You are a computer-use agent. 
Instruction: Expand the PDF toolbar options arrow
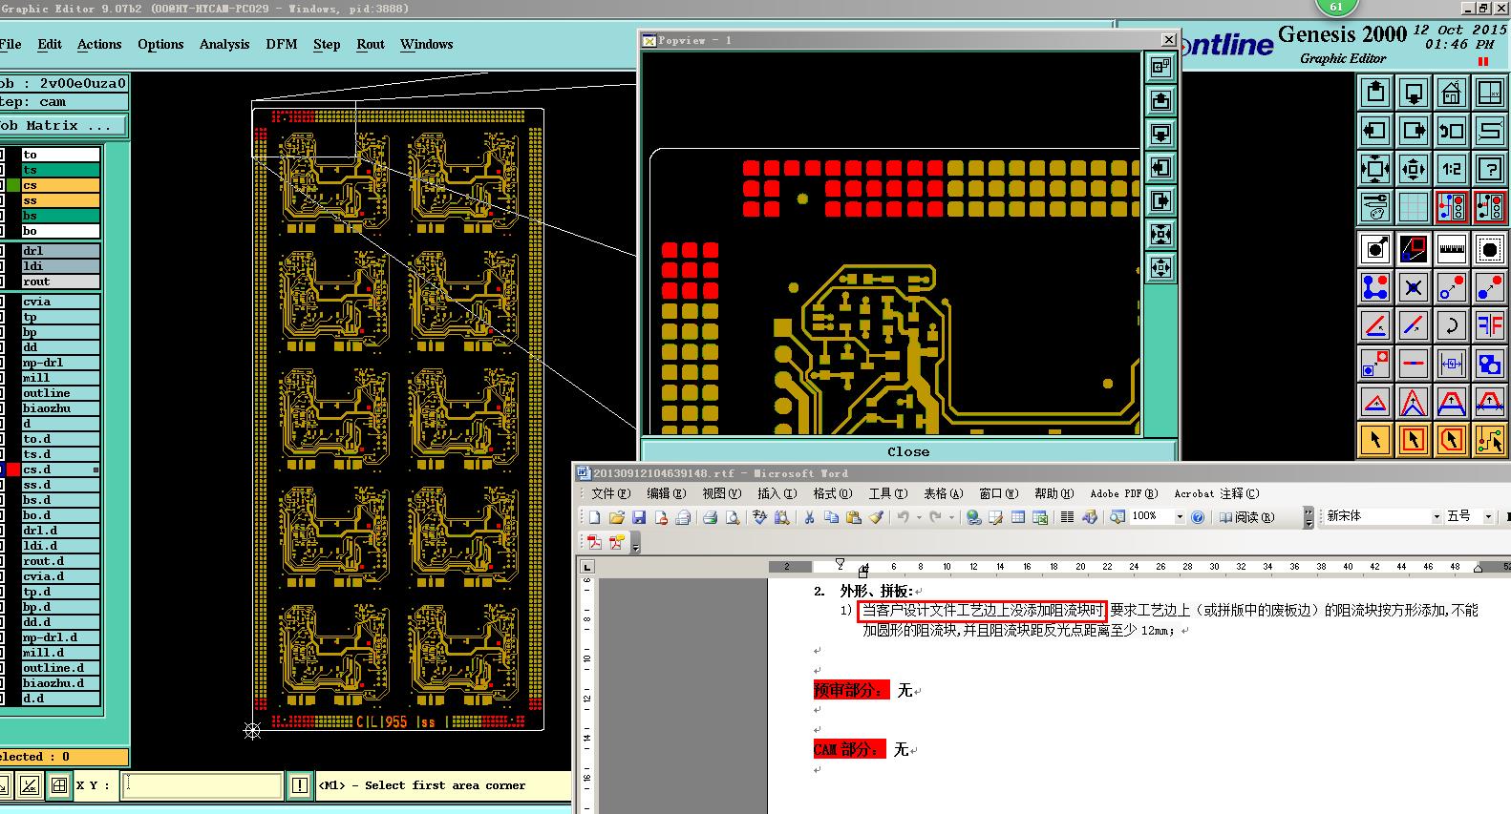[x=636, y=543]
